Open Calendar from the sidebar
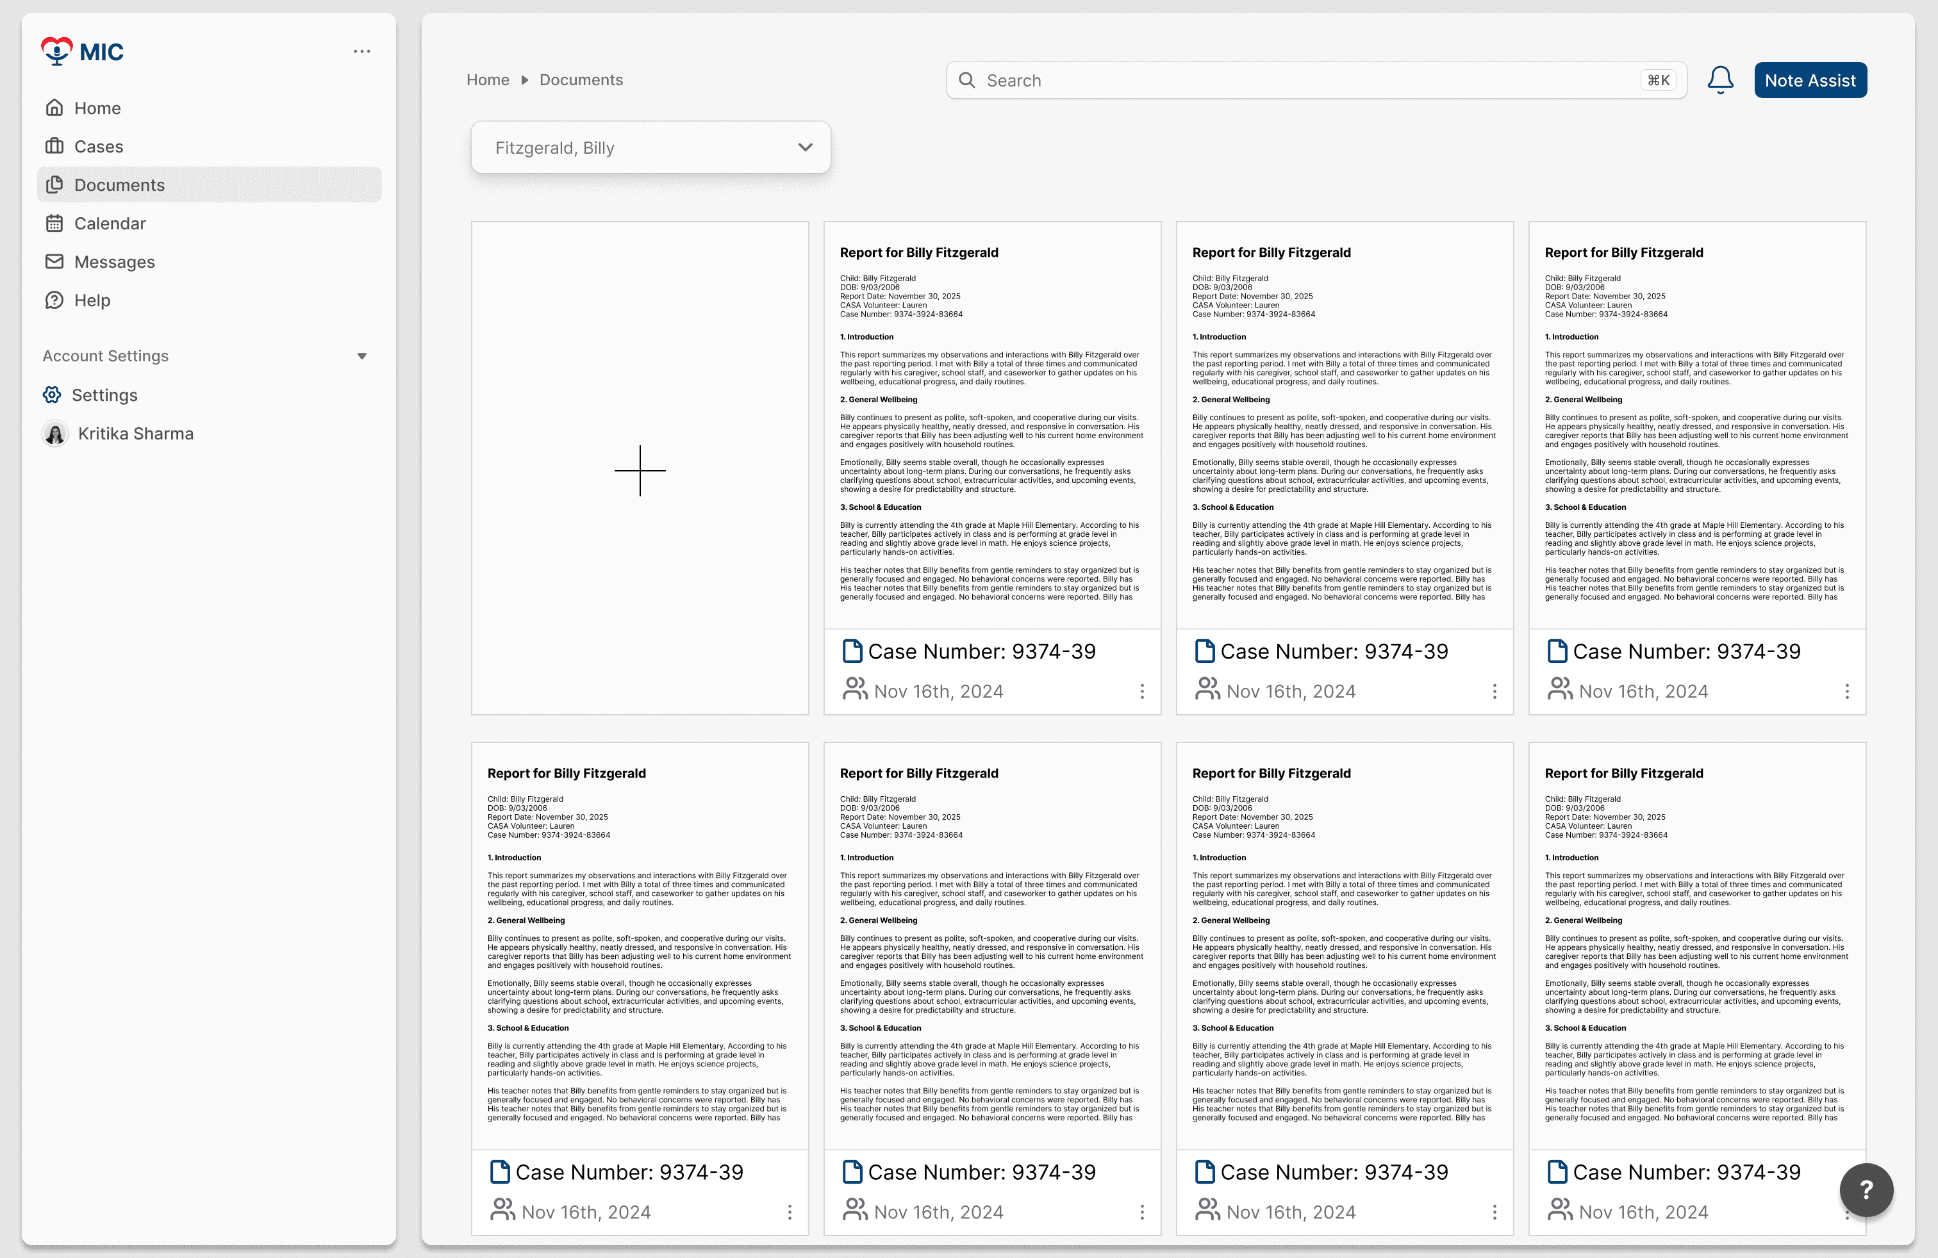The width and height of the screenshot is (1938, 1258). [110, 223]
